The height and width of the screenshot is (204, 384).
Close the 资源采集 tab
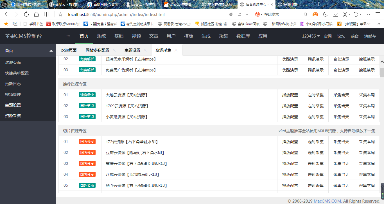pos(176,50)
